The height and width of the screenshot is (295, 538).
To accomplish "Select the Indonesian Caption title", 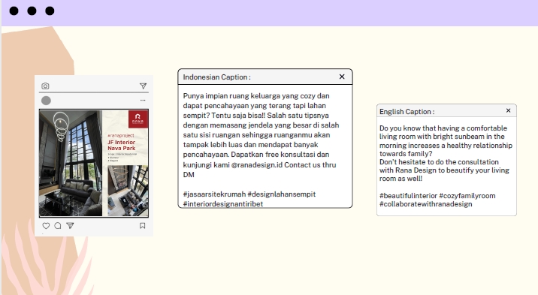I will coord(216,77).
